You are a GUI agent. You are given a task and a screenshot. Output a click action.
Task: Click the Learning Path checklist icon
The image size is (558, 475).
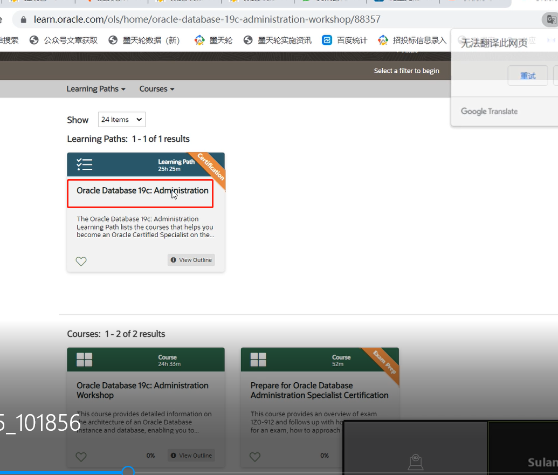click(x=84, y=164)
